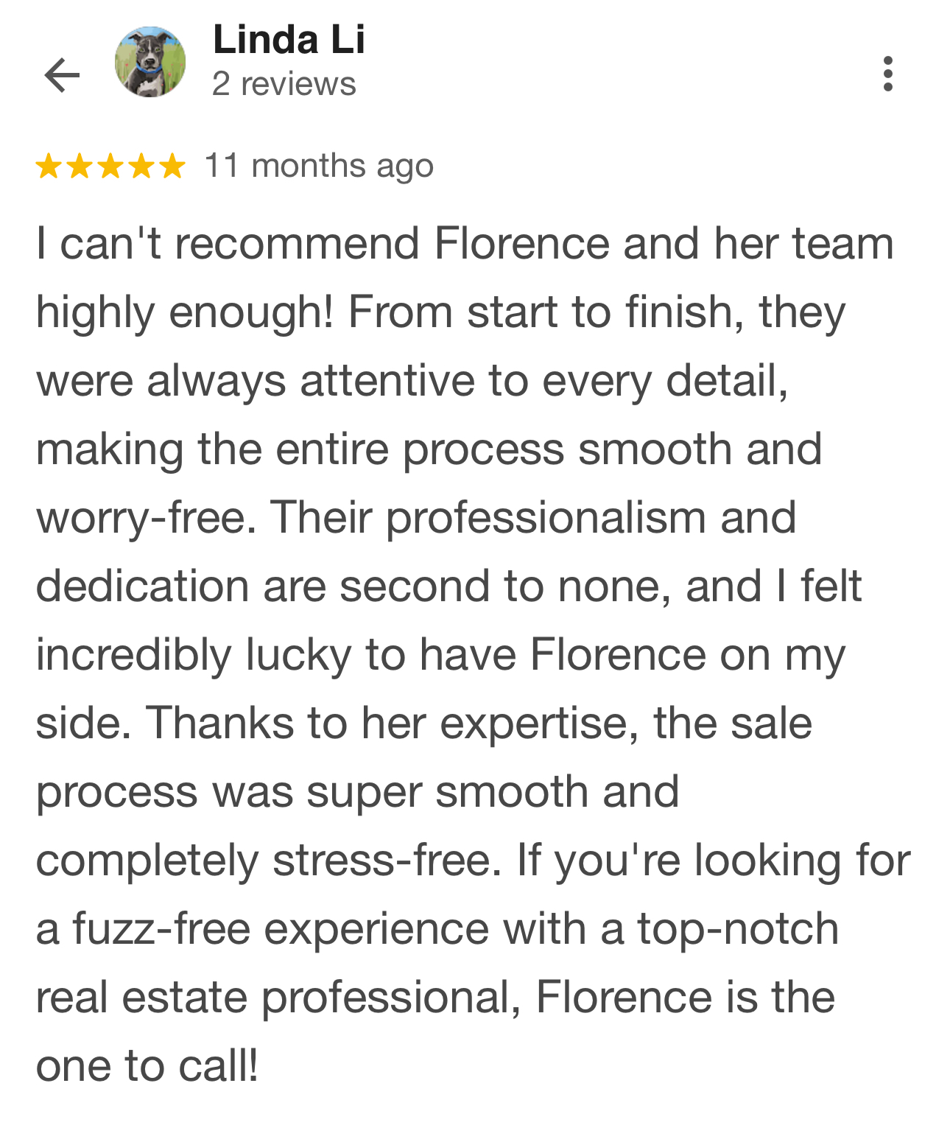950x1128 pixels.
Task: Click the first rating star
Action: point(49,167)
